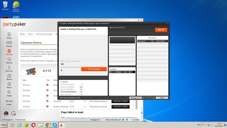Switch to the Бонус tab
The height and width of the screenshot is (128, 227).
(30, 34)
